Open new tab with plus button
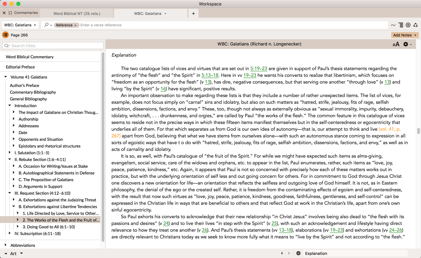 point(193,13)
